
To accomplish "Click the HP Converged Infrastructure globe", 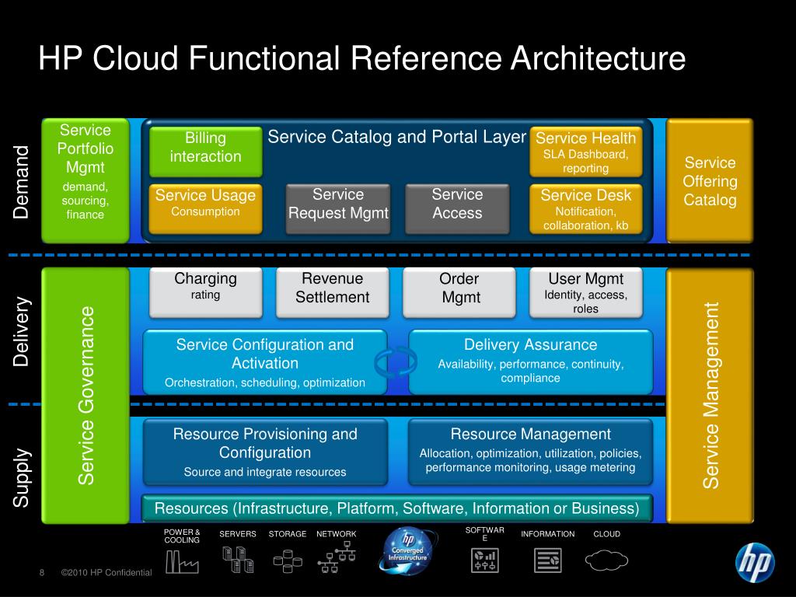I will [407, 551].
